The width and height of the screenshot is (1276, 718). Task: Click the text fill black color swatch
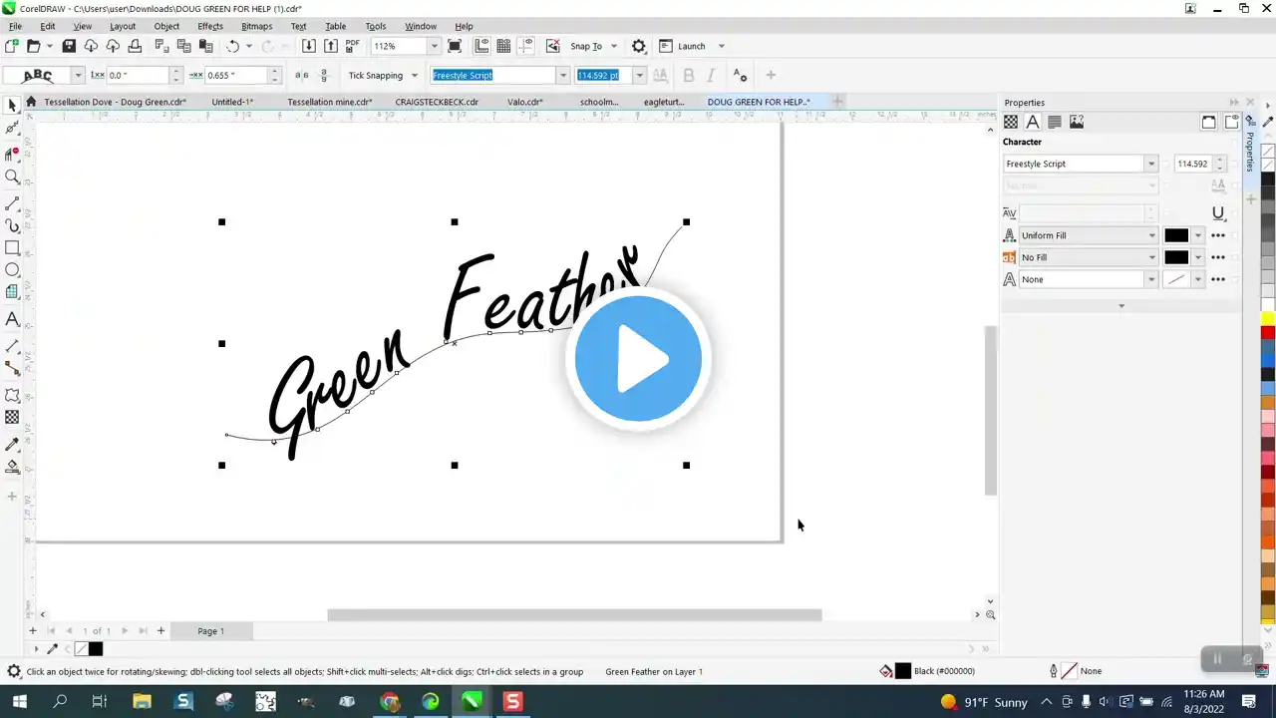1176,235
